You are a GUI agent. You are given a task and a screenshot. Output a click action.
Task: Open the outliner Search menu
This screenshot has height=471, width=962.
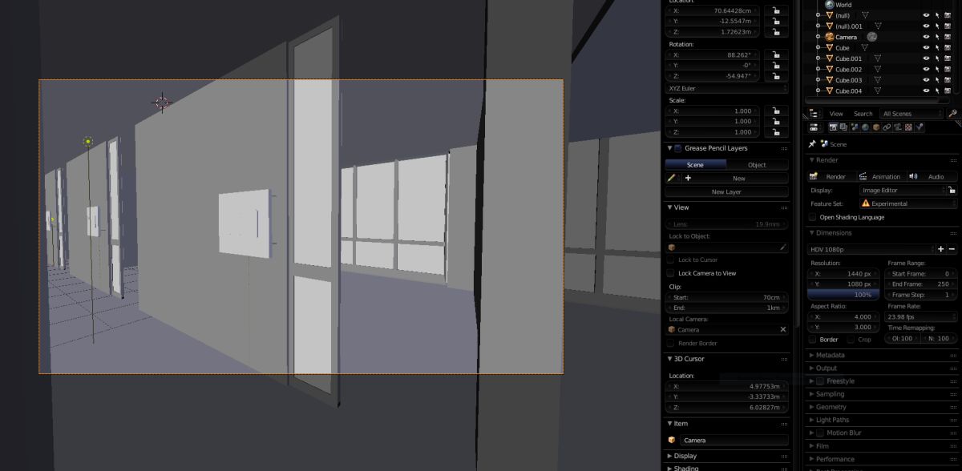[863, 114]
